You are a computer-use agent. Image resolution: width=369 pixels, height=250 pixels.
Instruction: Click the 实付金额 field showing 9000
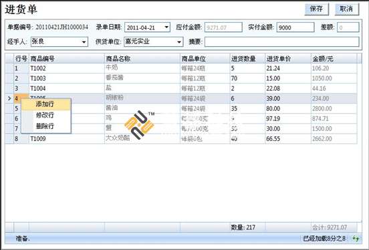[295, 27]
